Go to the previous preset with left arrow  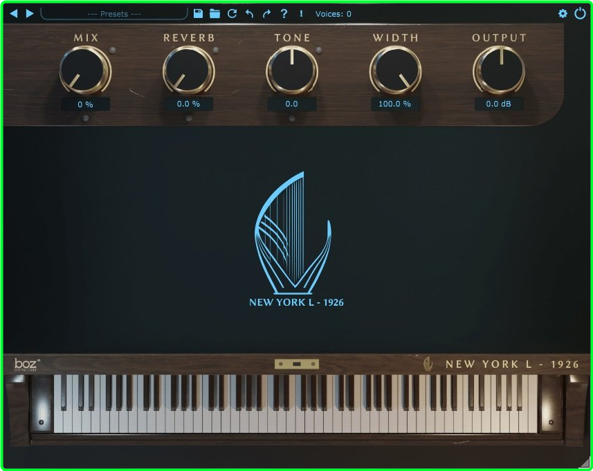(14, 14)
